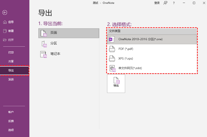The image size is (207, 137).
Task: Select XPS (*.xps) format
Action: pyautogui.click(x=152, y=59)
